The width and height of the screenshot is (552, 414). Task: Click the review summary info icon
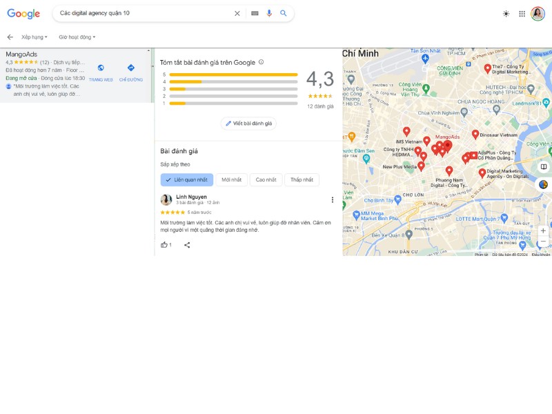[262, 62]
